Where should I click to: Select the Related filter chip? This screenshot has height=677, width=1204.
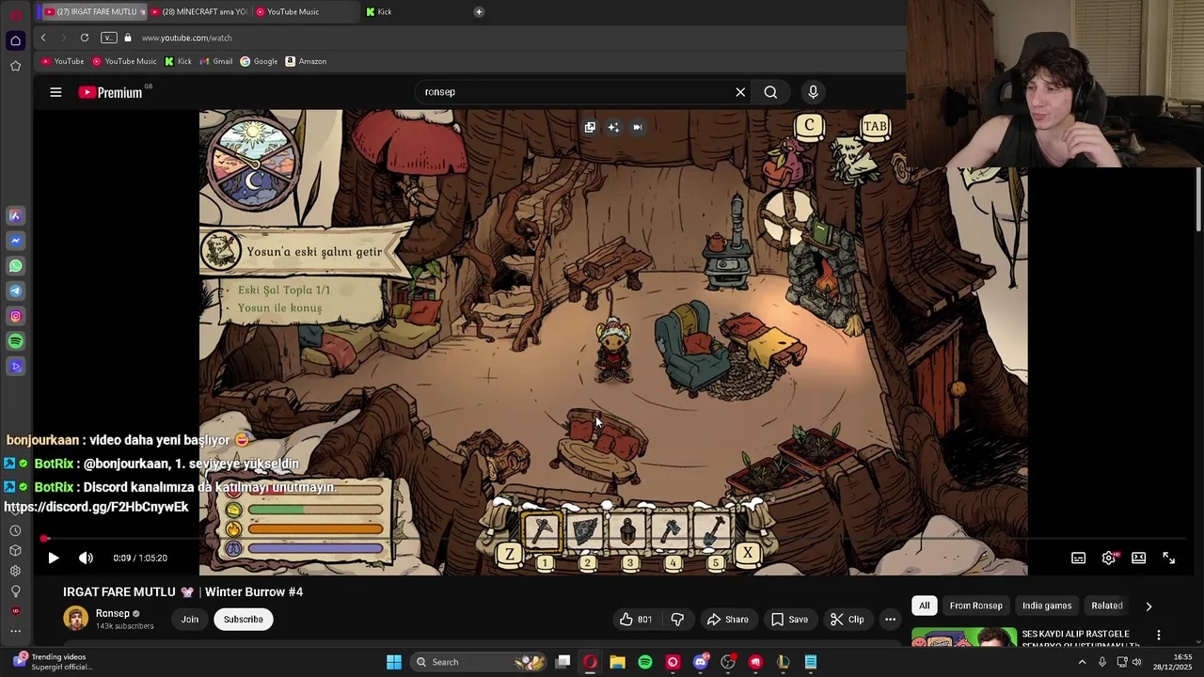pyautogui.click(x=1107, y=606)
